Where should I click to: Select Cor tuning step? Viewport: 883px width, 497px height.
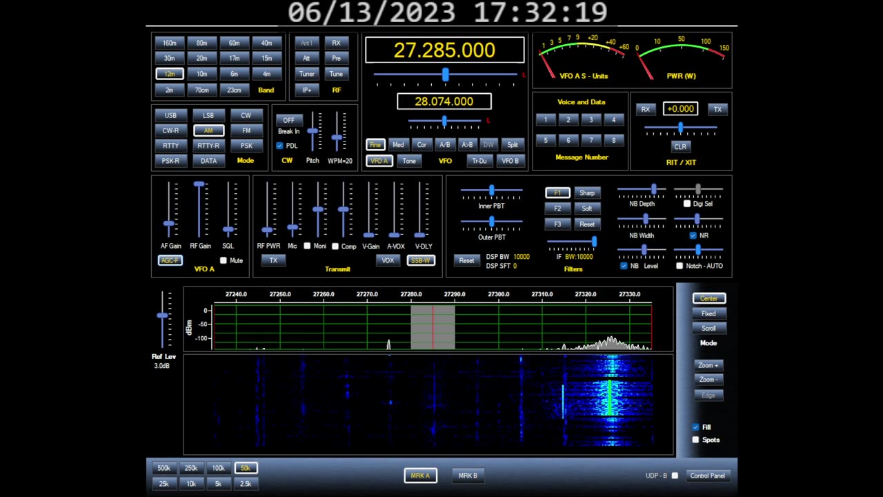click(421, 144)
